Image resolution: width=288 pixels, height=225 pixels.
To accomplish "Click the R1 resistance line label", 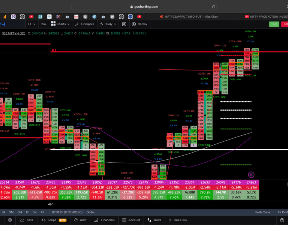I will (x=54, y=50).
